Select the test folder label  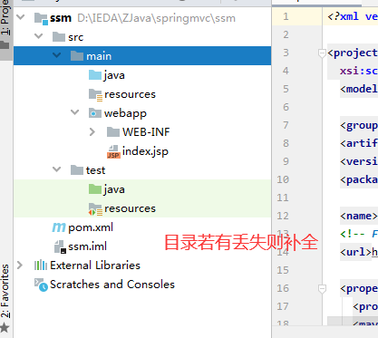(x=95, y=170)
